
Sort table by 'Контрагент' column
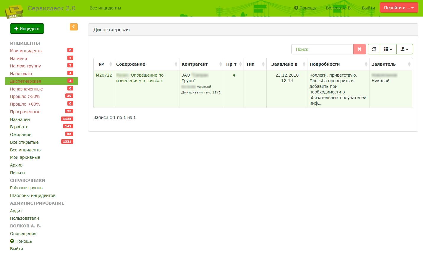(x=202, y=64)
